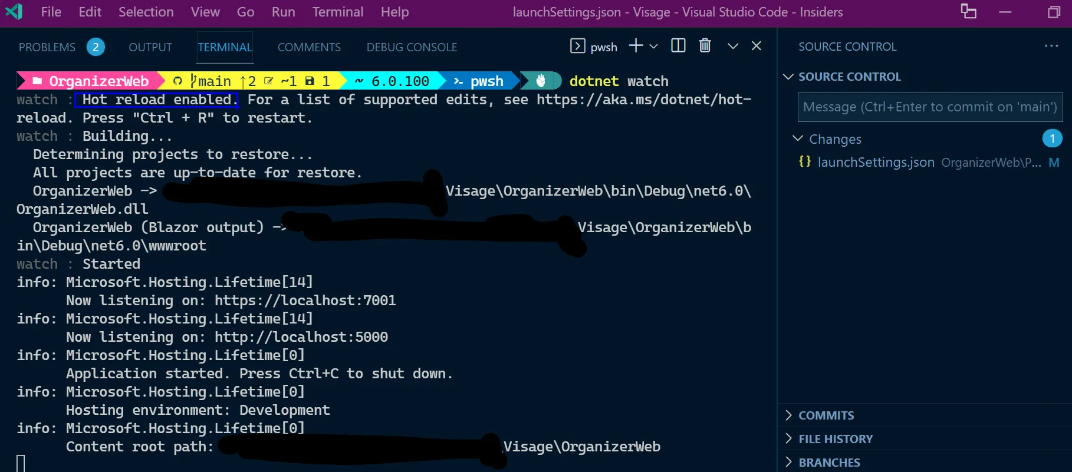Open Source Control more actions menu

pyautogui.click(x=1051, y=46)
